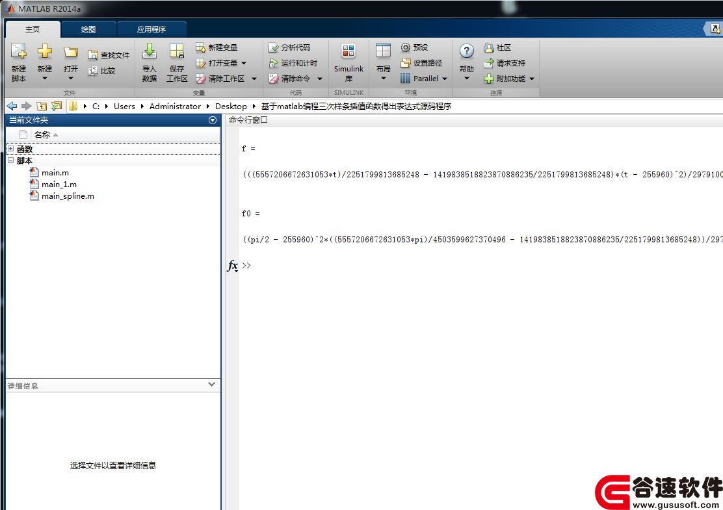This screenshot has width=723, height=510.
Task: Click Set Path (设置路径) icon
Action: pyautogui.click(x=405, y=63)
